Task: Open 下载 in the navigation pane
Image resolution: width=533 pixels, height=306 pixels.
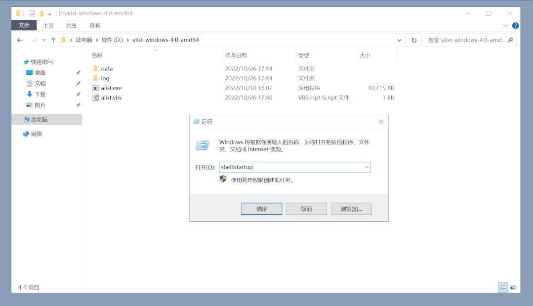Action: coord(40,94)
